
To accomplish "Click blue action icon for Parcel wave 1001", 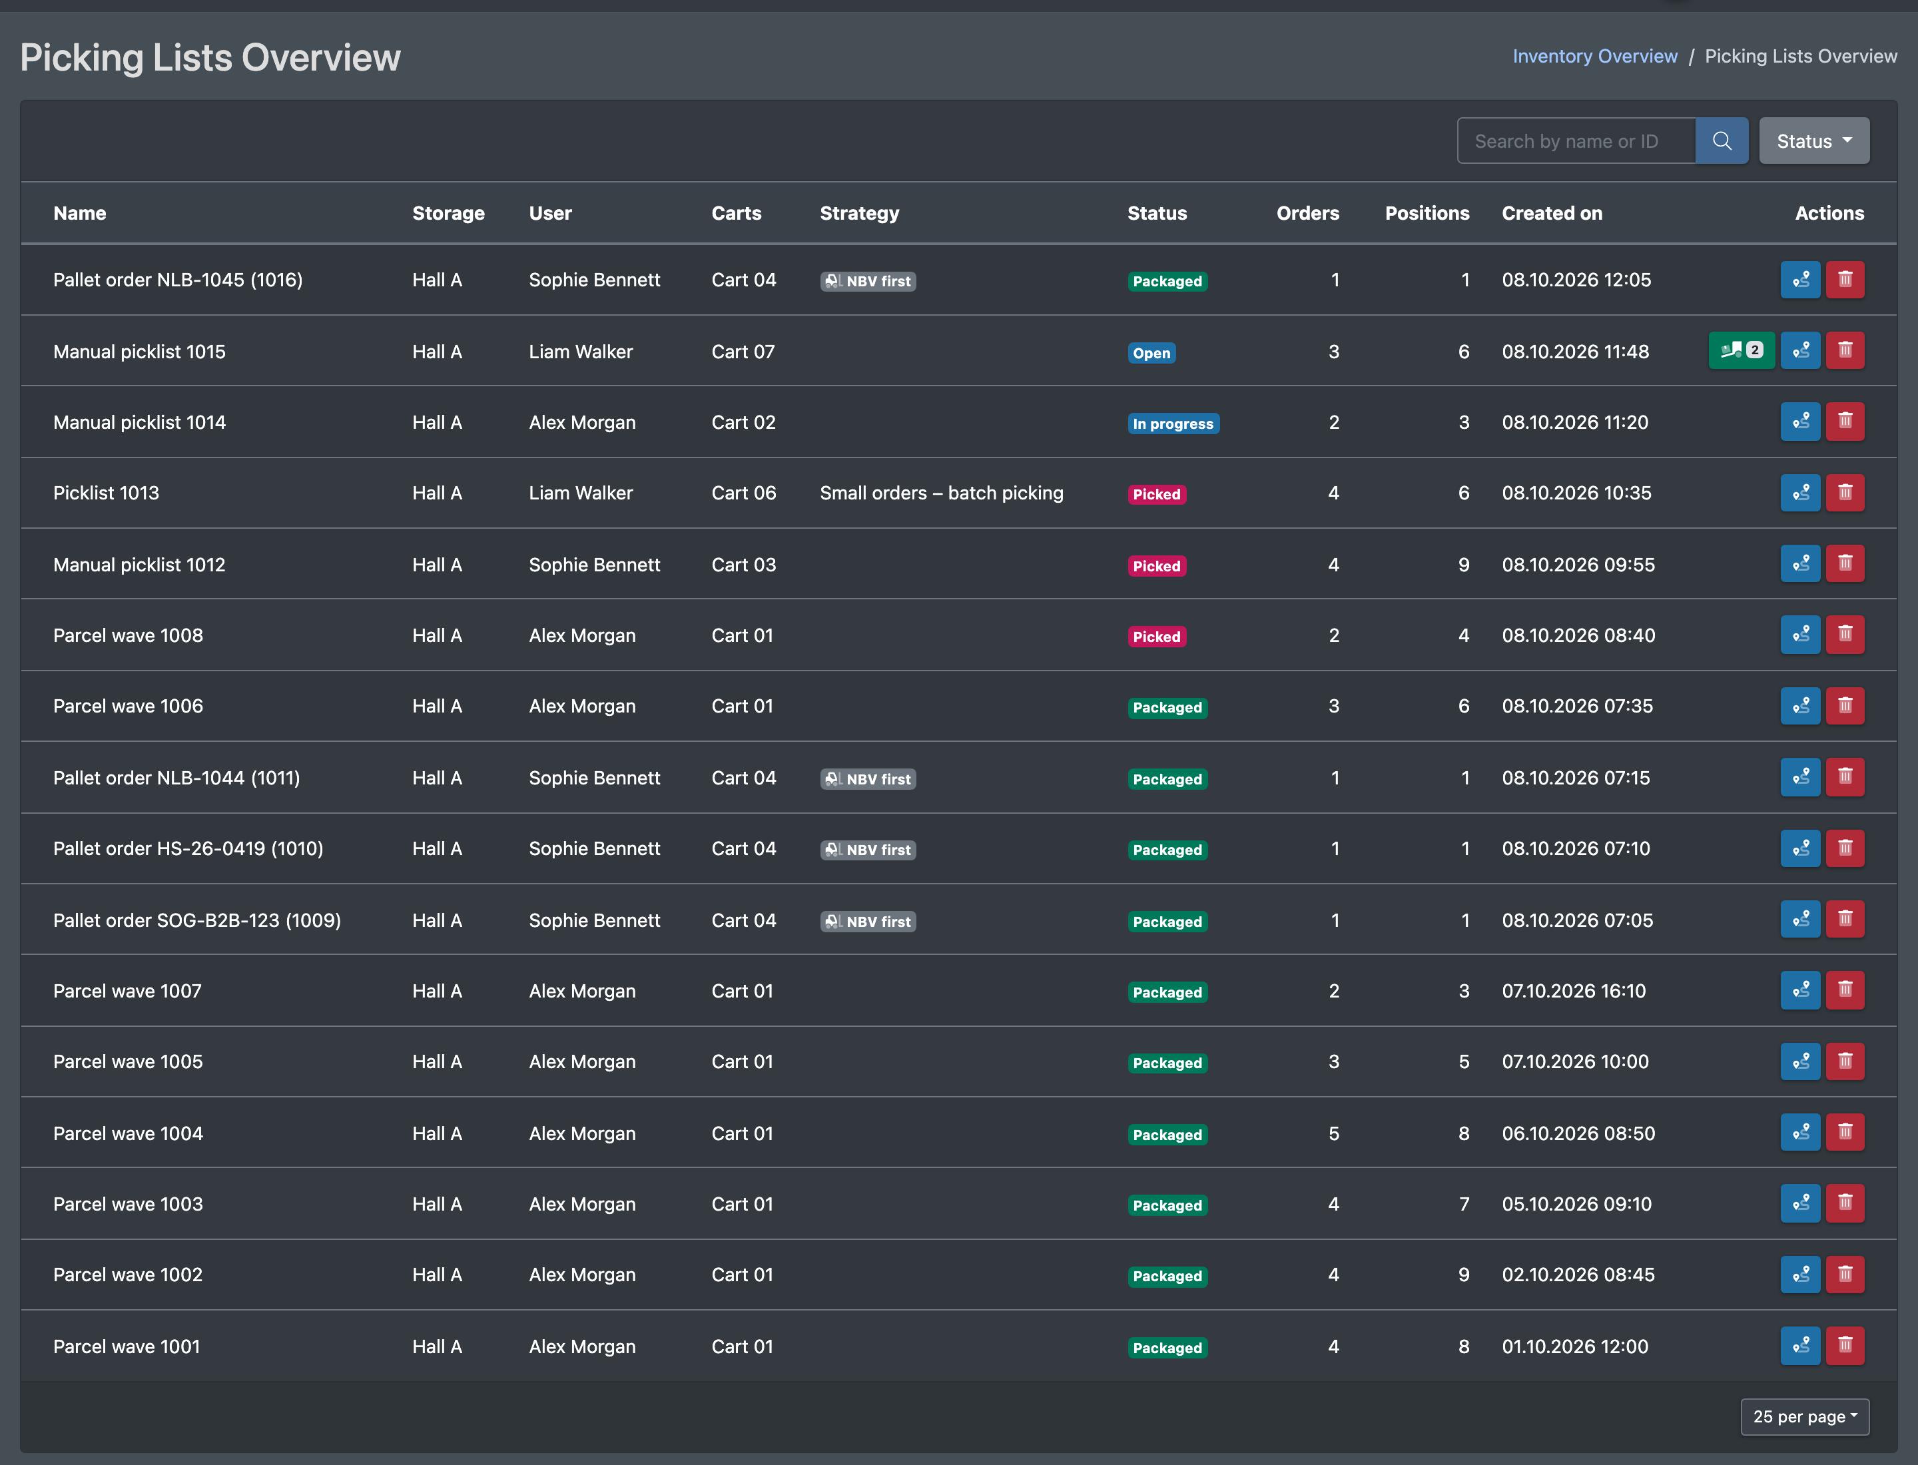I will pyautogui.click(x=1800, y=1346).
